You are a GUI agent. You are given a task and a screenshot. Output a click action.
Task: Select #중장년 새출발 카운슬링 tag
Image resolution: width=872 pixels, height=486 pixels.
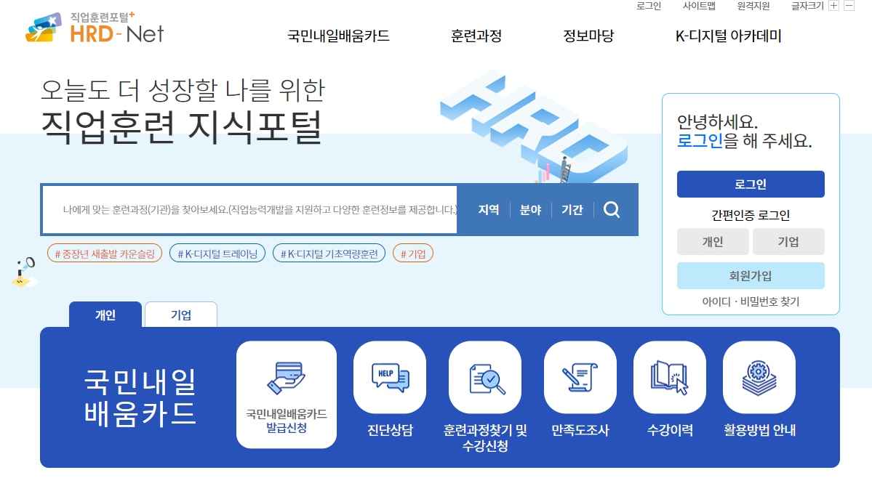(105, 254)
